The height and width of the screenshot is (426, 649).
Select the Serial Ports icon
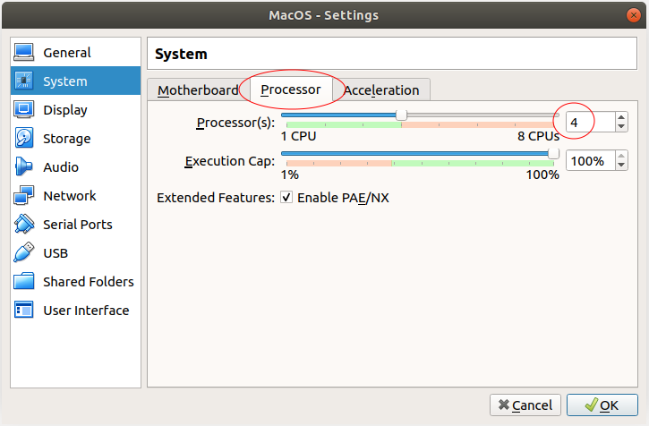pos(24,224)
